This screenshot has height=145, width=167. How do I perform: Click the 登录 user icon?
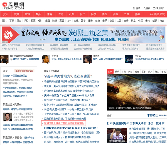pos(134,8)
